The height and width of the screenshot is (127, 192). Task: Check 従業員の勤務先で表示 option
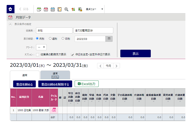[37, 55]
